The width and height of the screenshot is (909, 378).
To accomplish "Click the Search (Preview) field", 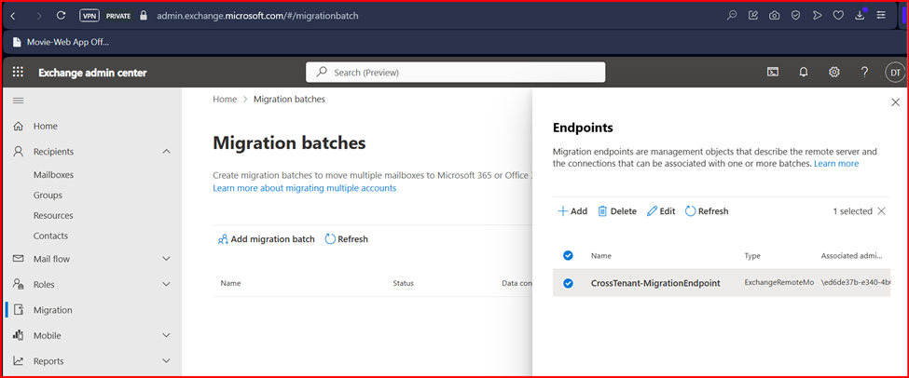I will tap(455, 73).
